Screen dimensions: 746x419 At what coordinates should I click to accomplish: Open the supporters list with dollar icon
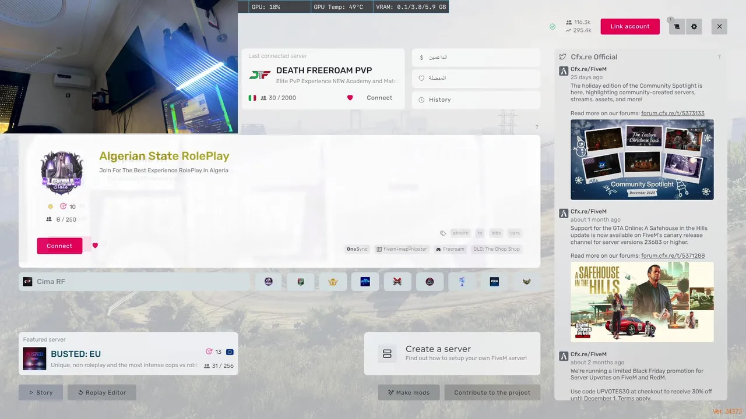(476, 58)
